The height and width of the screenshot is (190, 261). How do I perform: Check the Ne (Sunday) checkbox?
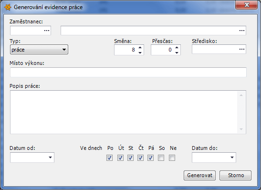pos(172,158)
